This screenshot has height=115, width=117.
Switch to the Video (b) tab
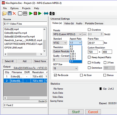coord(69,23)
